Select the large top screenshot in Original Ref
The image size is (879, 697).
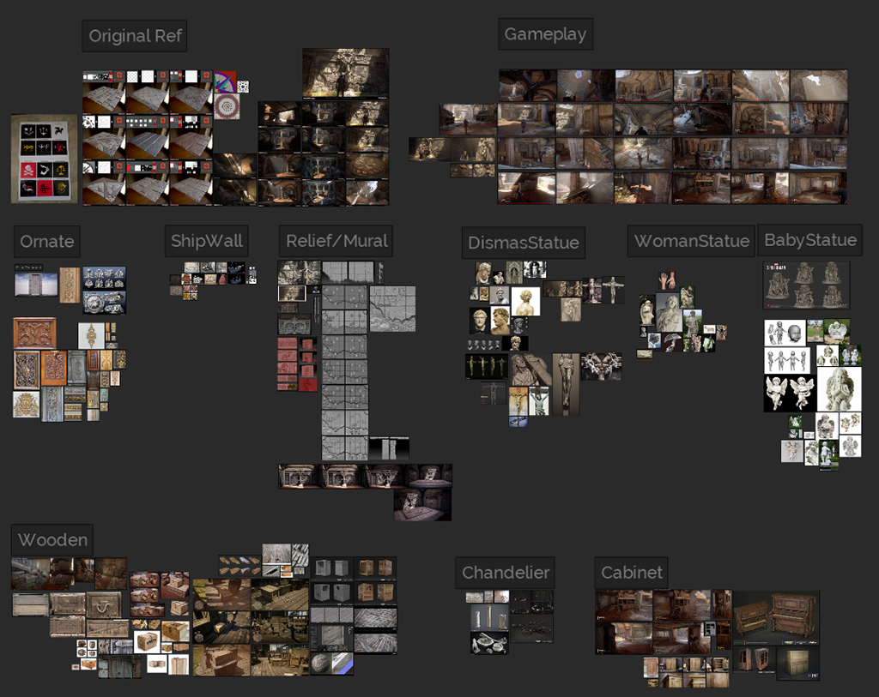pyautogui.click(x=345, y=74)
